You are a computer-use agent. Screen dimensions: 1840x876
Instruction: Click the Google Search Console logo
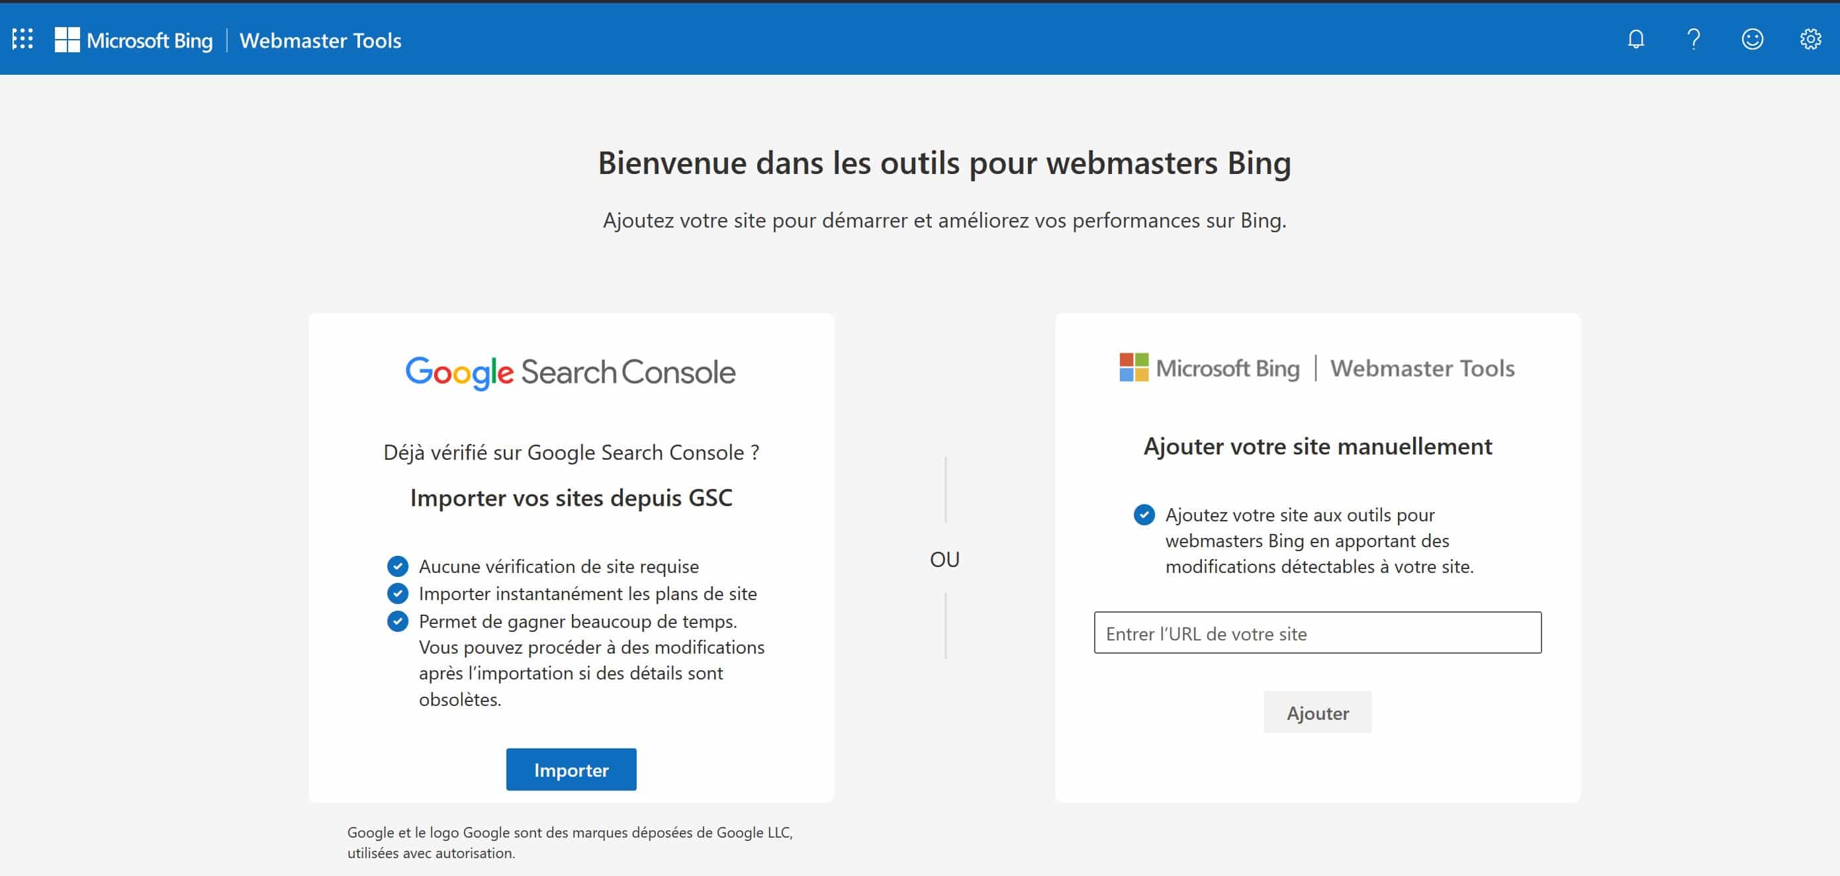click(571, 372)
